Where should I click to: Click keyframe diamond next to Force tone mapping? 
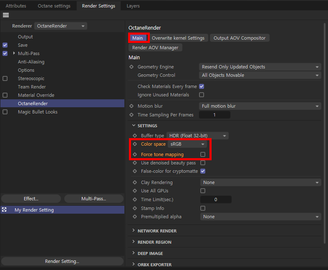[x=135, y=154]
